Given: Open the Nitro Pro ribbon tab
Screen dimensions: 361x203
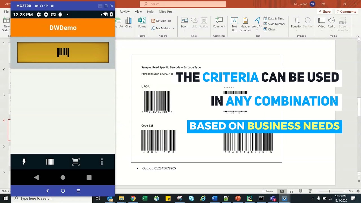Looking at the screenshot, I should click(165, 12).
